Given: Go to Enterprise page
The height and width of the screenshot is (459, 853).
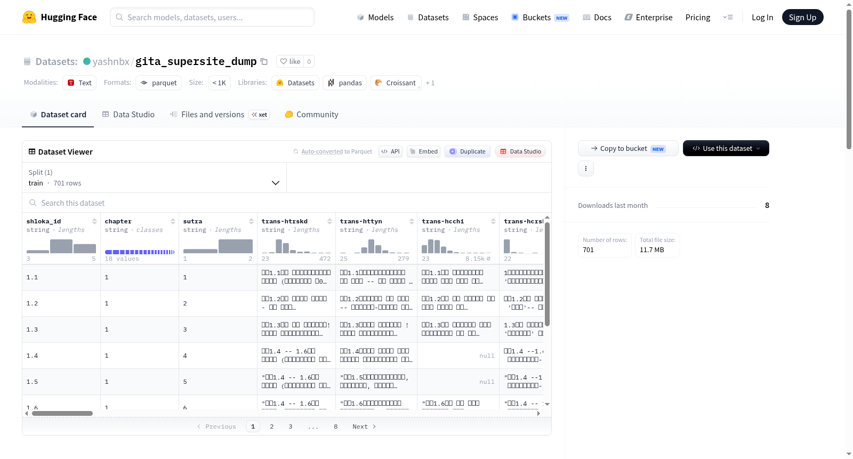Looking at the screenshot, I should pos(648,17).
